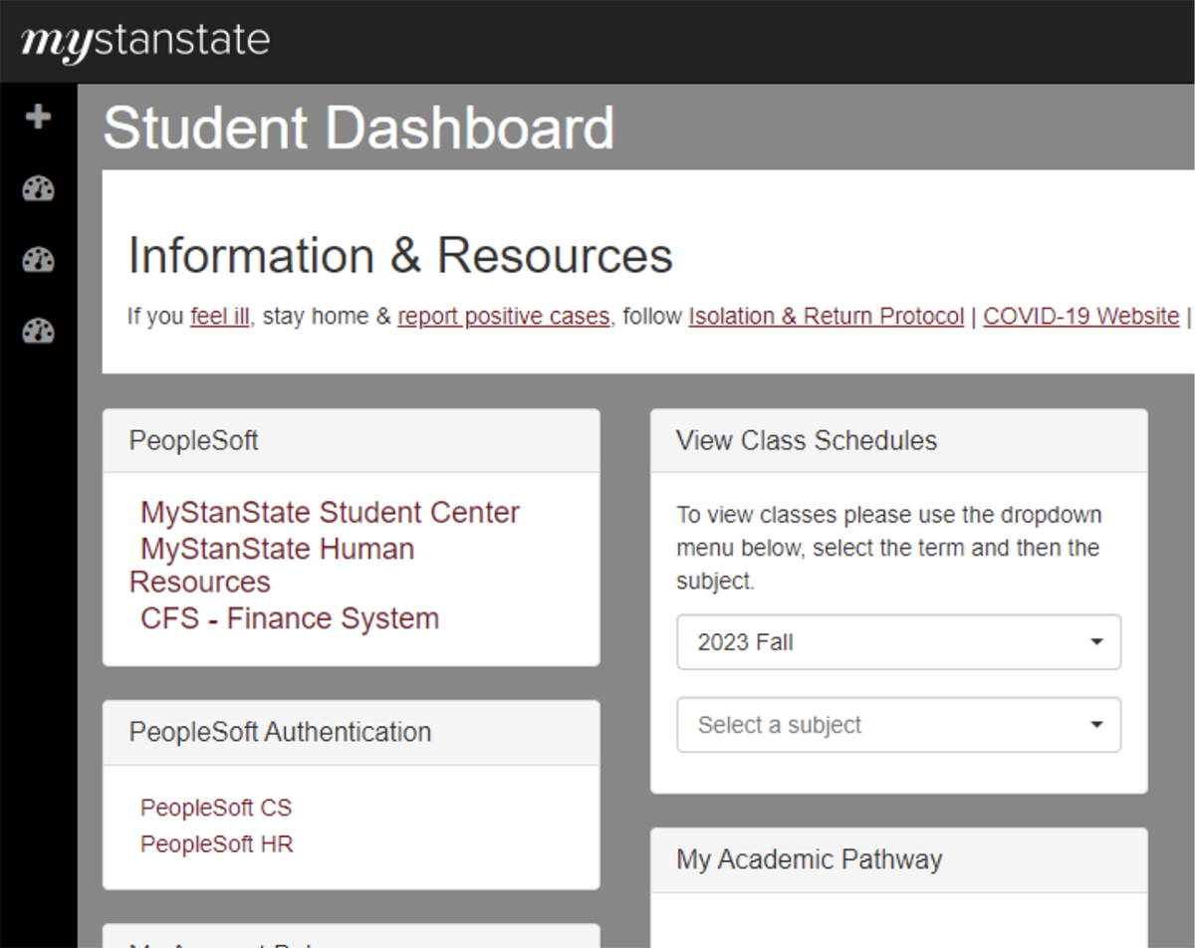Open the third dashboard gauge icon
The image size is (1195, 948).
pos(38,331)
